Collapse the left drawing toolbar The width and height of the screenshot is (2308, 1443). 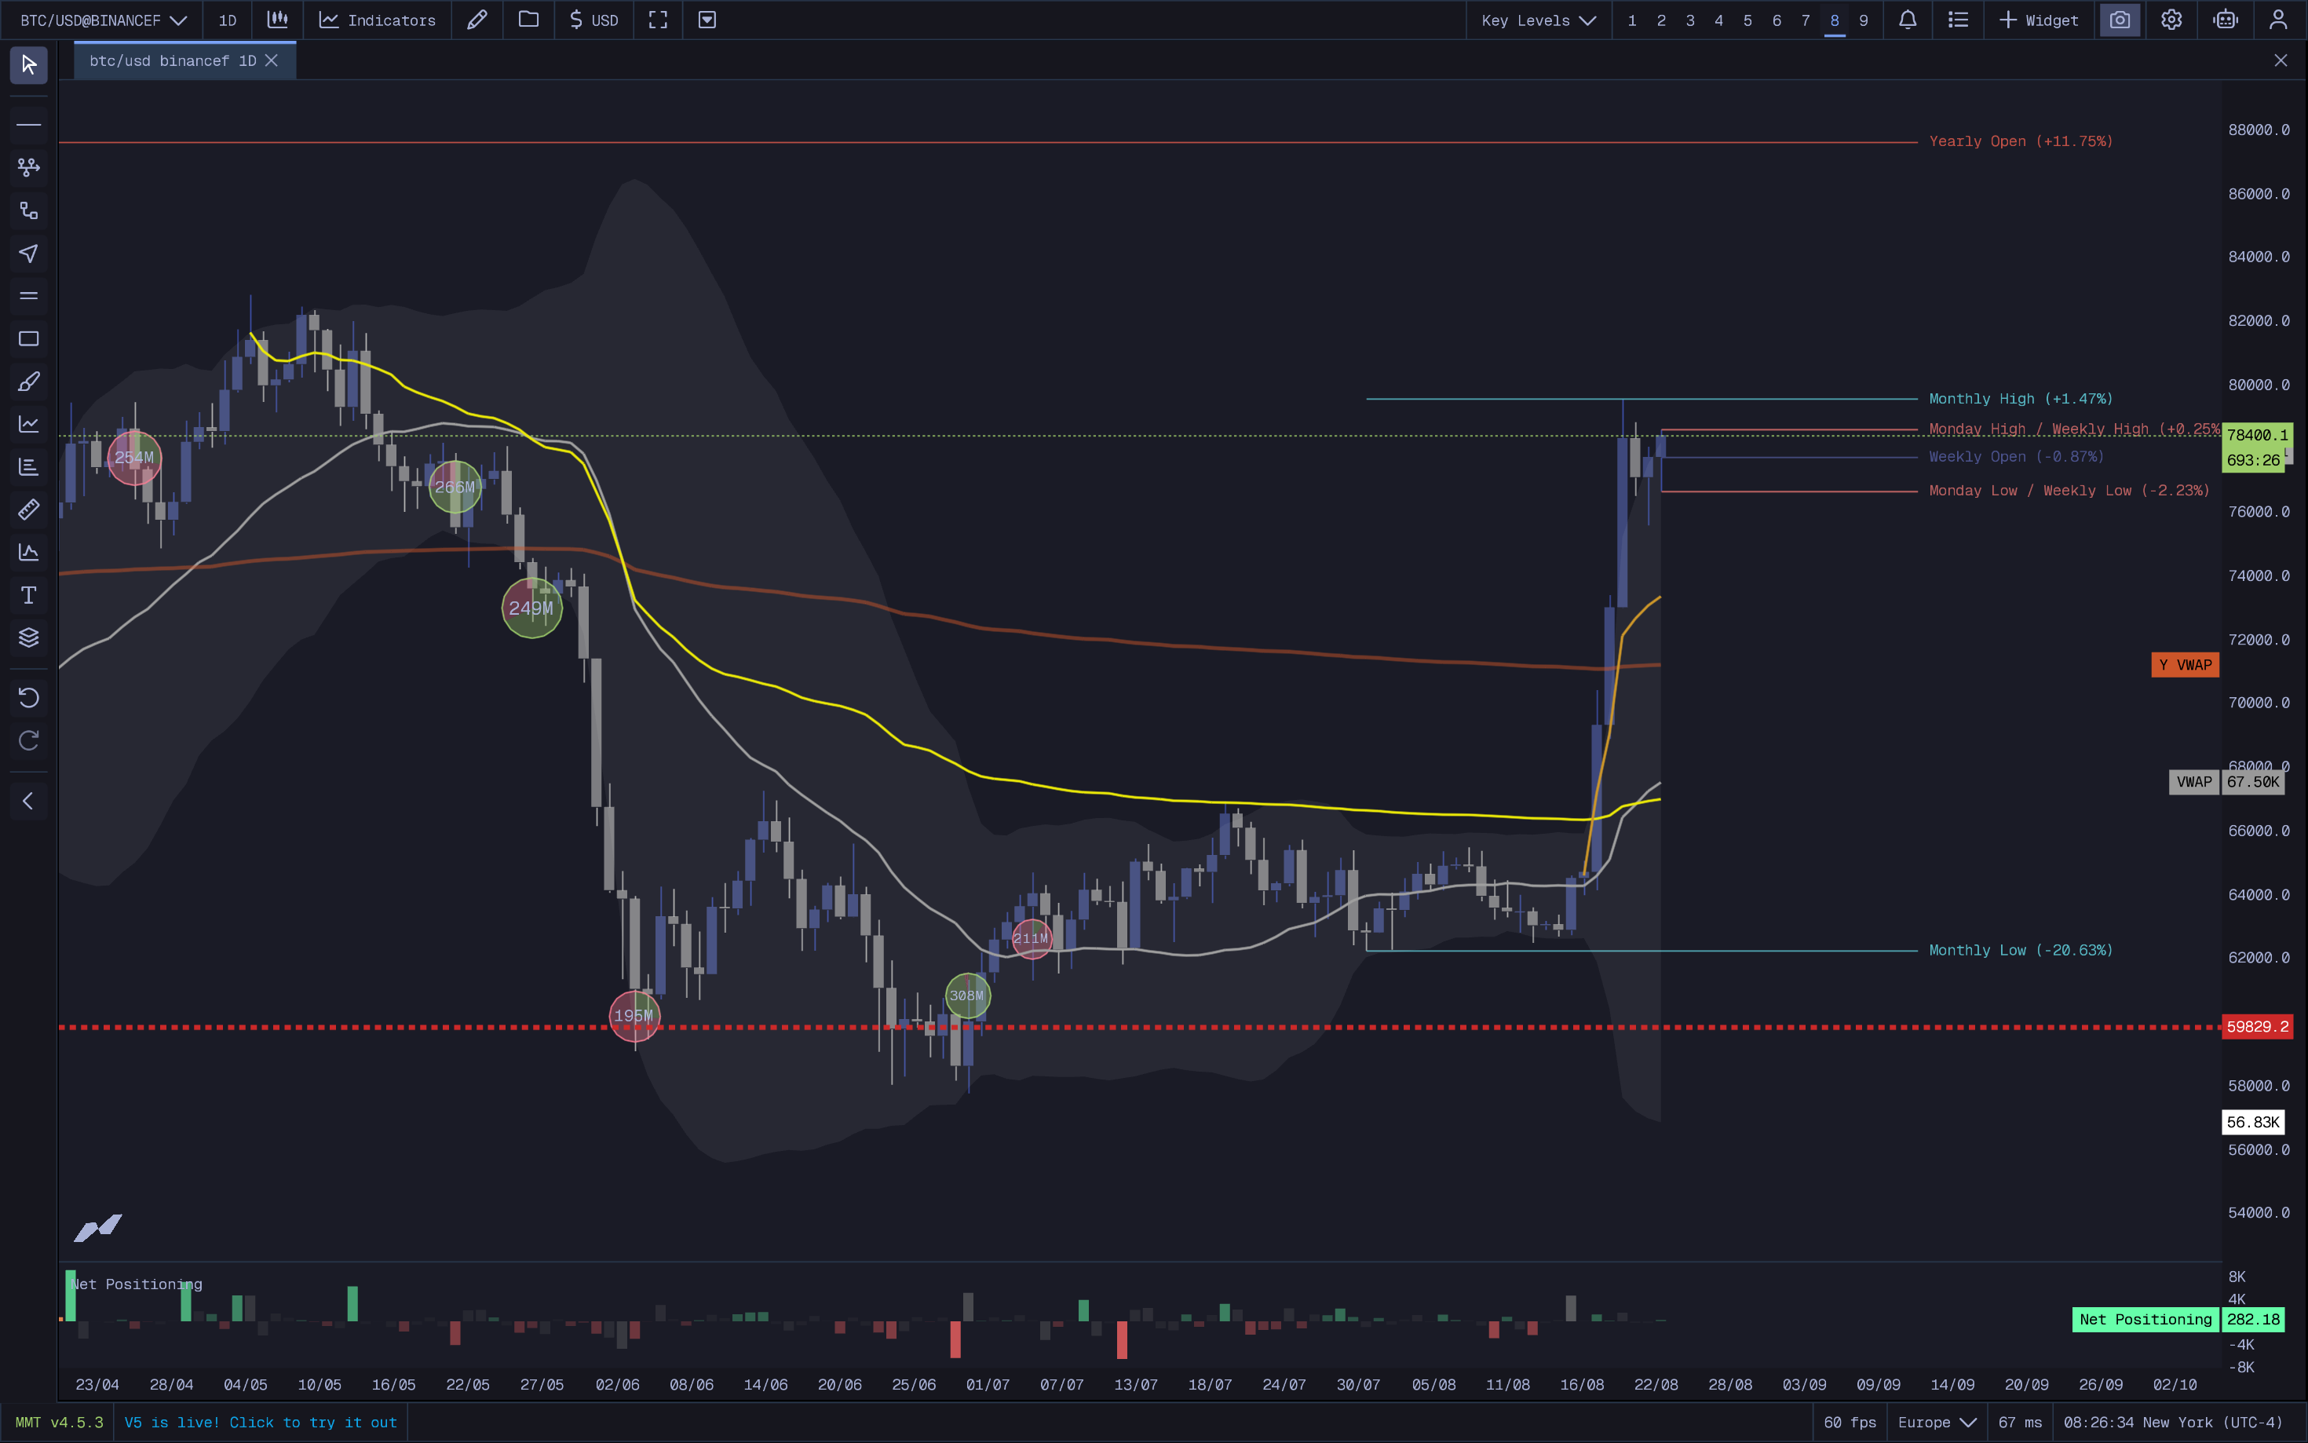point(28,801)
